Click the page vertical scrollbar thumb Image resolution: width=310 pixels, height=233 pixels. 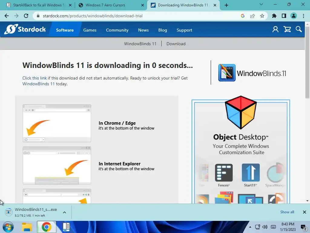(308, 62)
